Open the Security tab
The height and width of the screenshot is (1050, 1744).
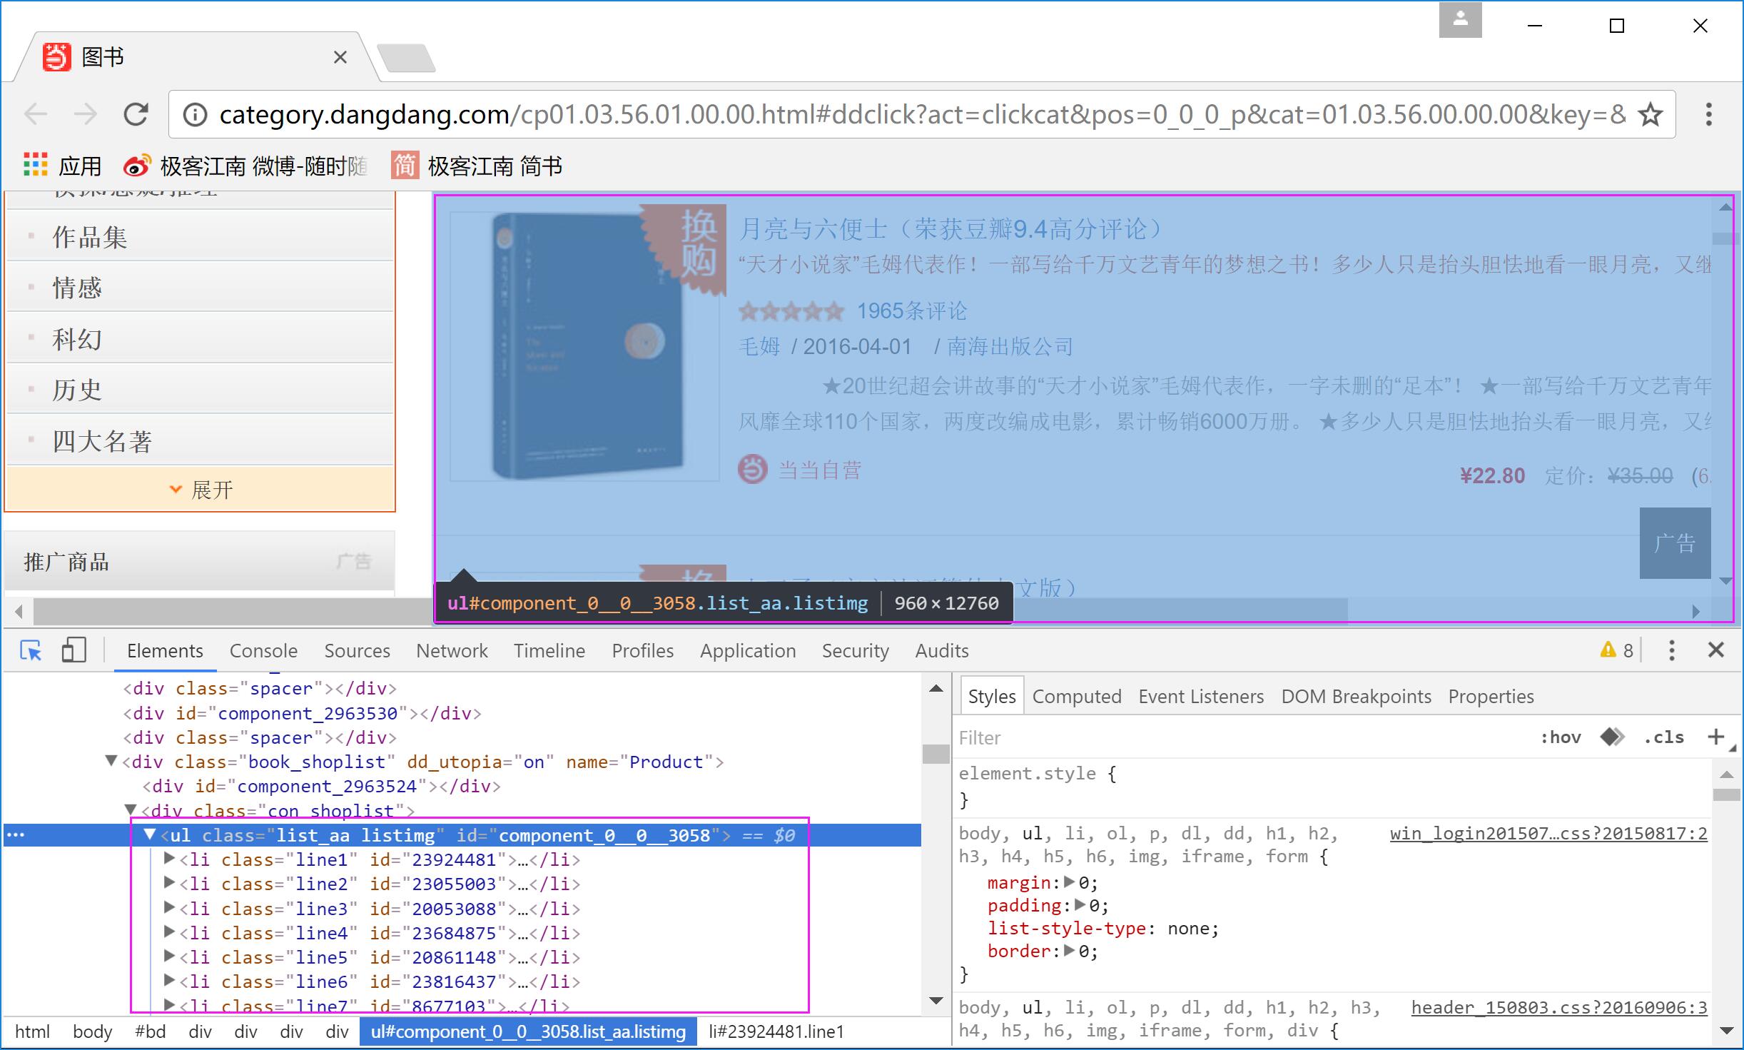tap(855, 651)
